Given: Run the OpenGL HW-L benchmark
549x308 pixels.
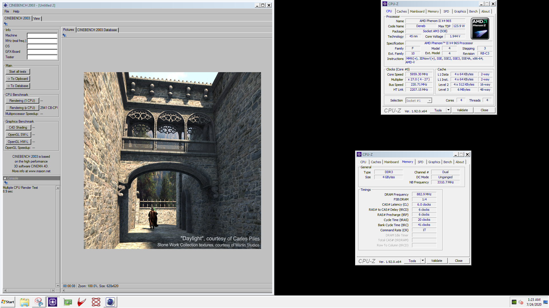Looking at the screenshot, I should point(18,142).
